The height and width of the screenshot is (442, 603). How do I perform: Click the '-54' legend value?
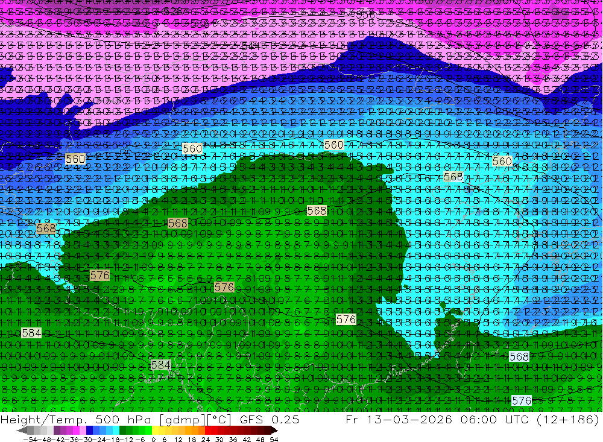(x=30, y=440)
